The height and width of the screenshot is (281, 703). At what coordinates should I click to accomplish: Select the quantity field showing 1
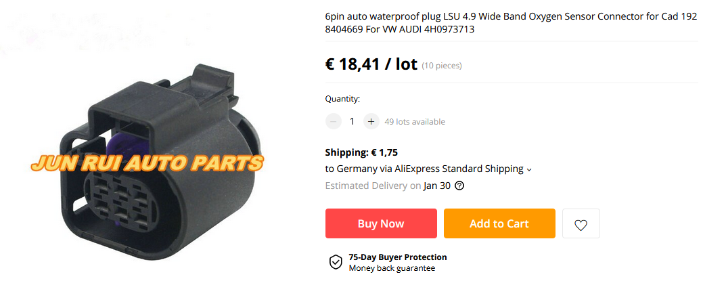click(x=352, y=121)
